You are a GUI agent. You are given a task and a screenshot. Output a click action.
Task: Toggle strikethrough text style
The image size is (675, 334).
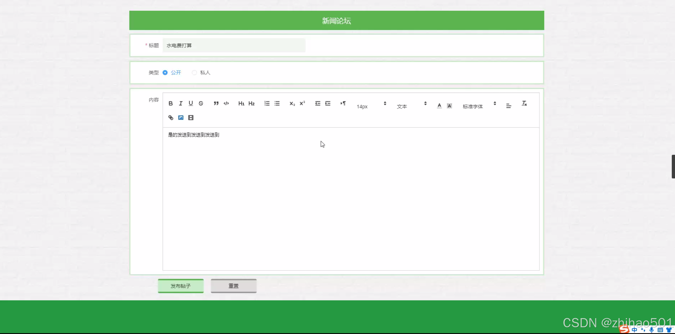[201, 103]
